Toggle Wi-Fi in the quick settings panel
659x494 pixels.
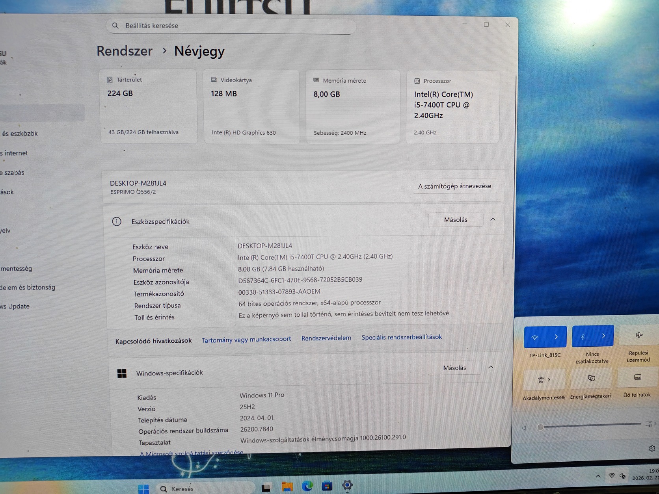coord(535,337)
